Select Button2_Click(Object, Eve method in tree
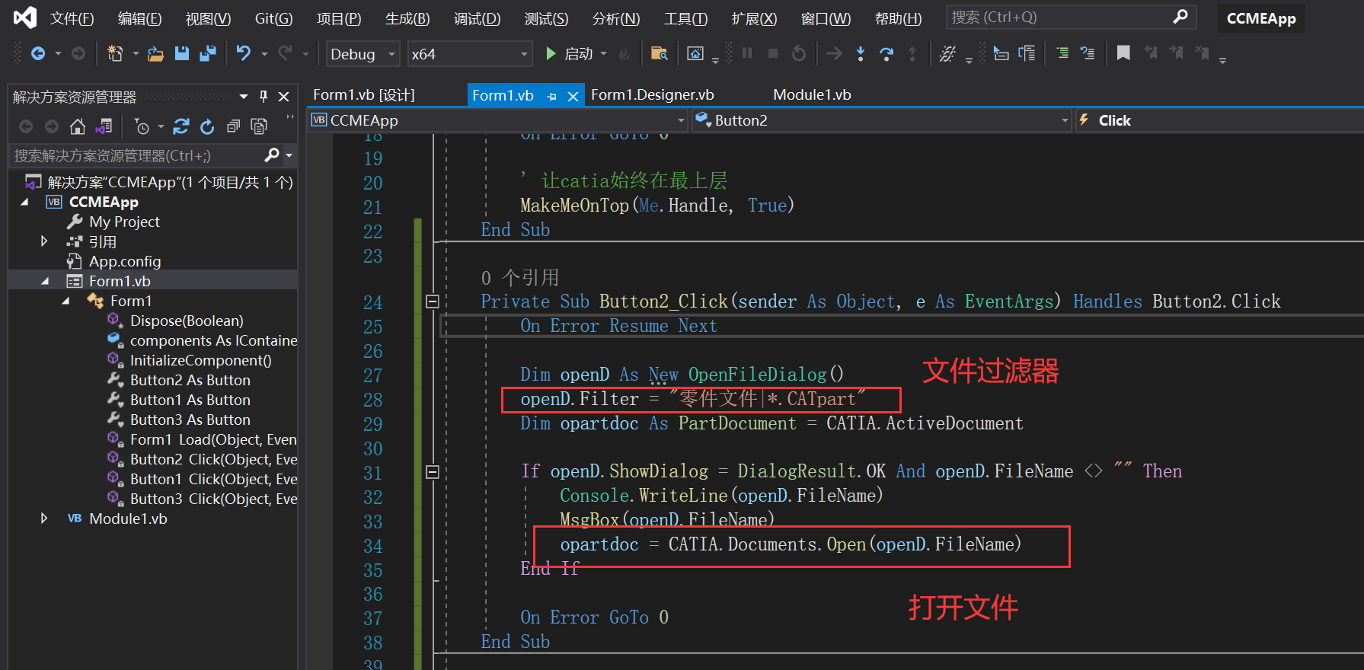Screen dimensions: 1364x670 (x=214, y=459)
